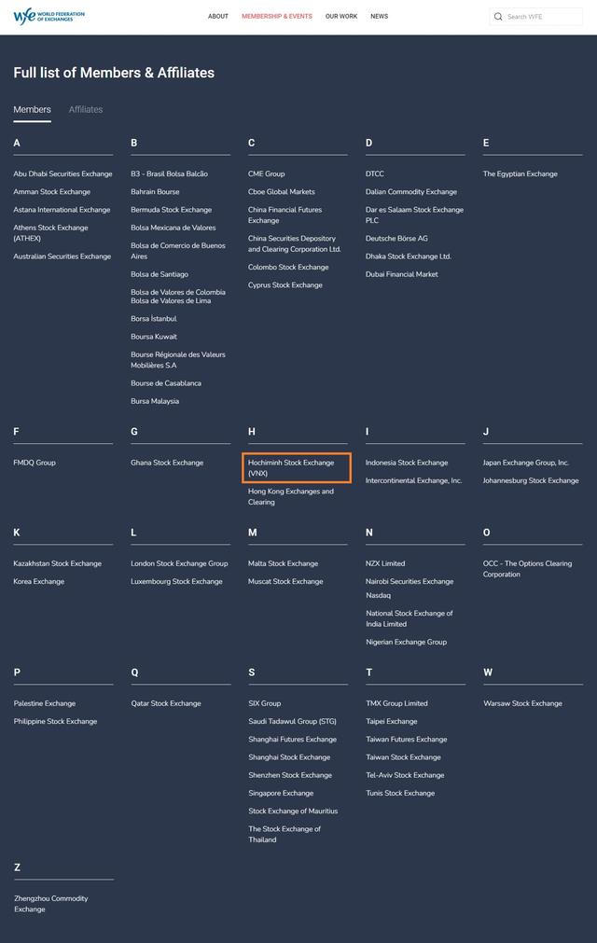The width and height of the screenshot is (597, 943).
Task: Click the Search WFE input field
Action: 541,17
